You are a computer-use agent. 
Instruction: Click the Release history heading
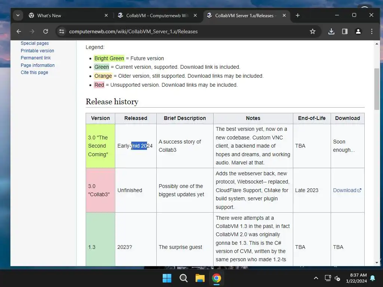(x=112, y=102)
